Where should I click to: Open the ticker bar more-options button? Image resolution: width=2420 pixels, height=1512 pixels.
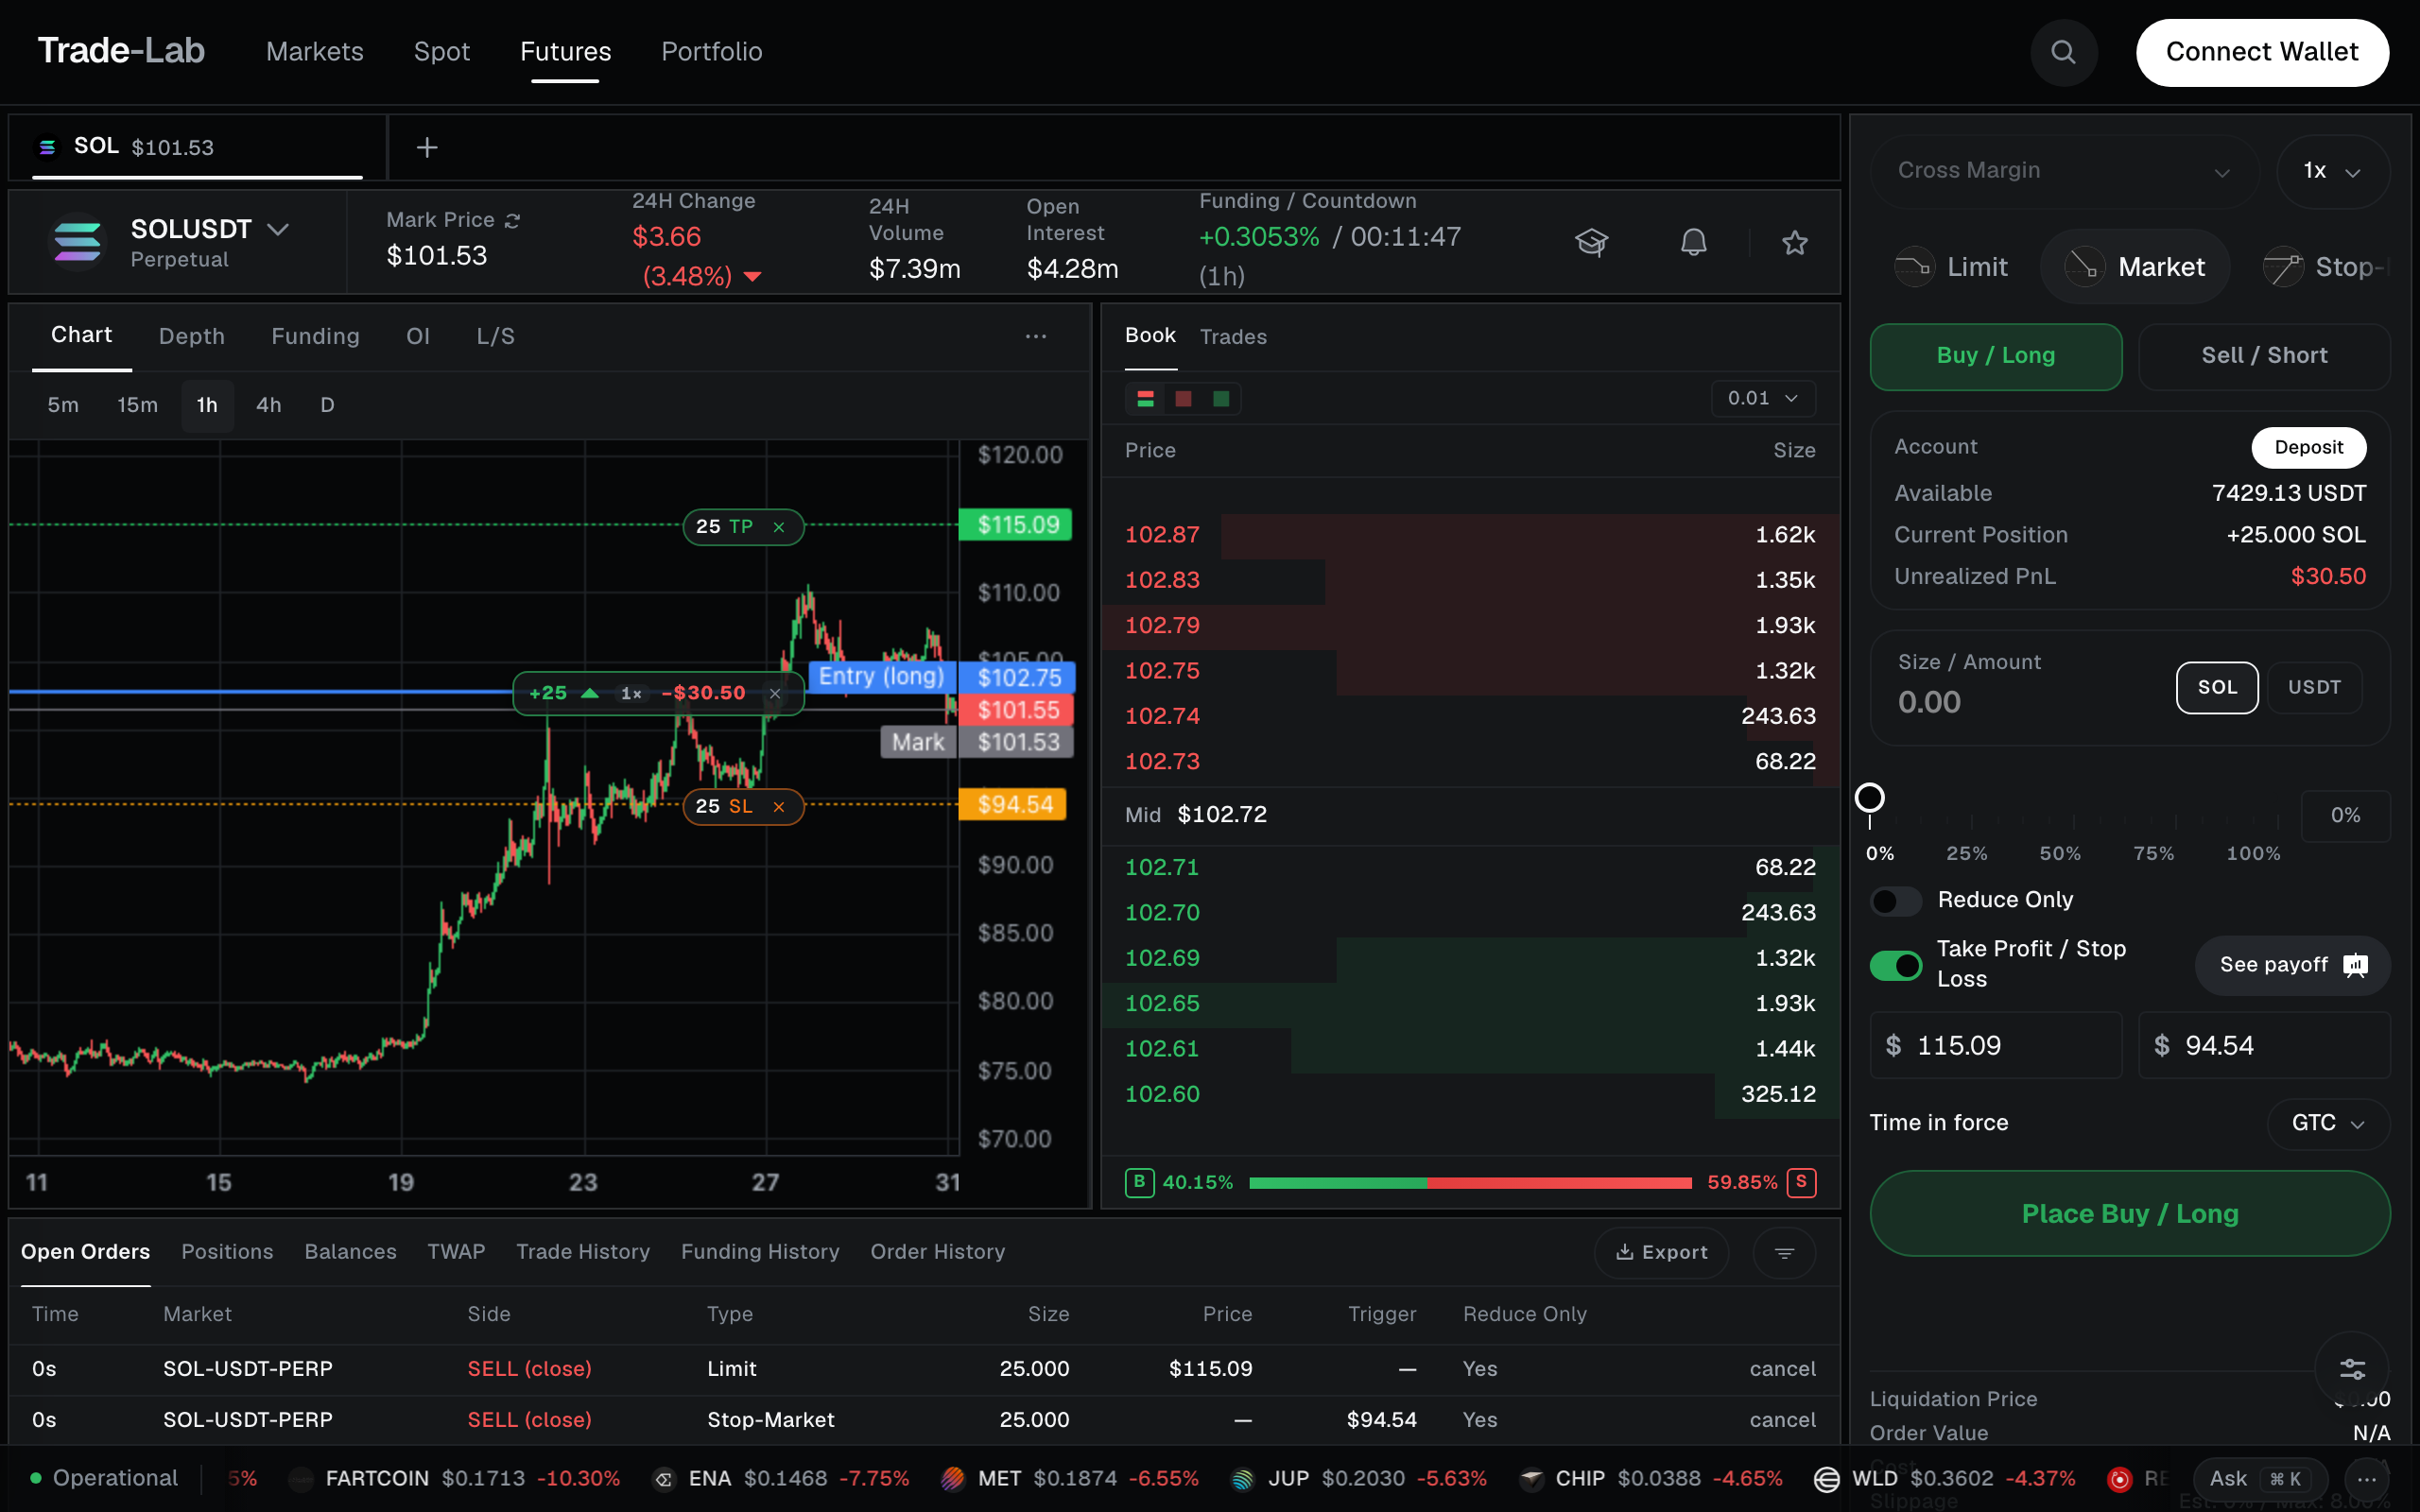click(2366, 1478)
